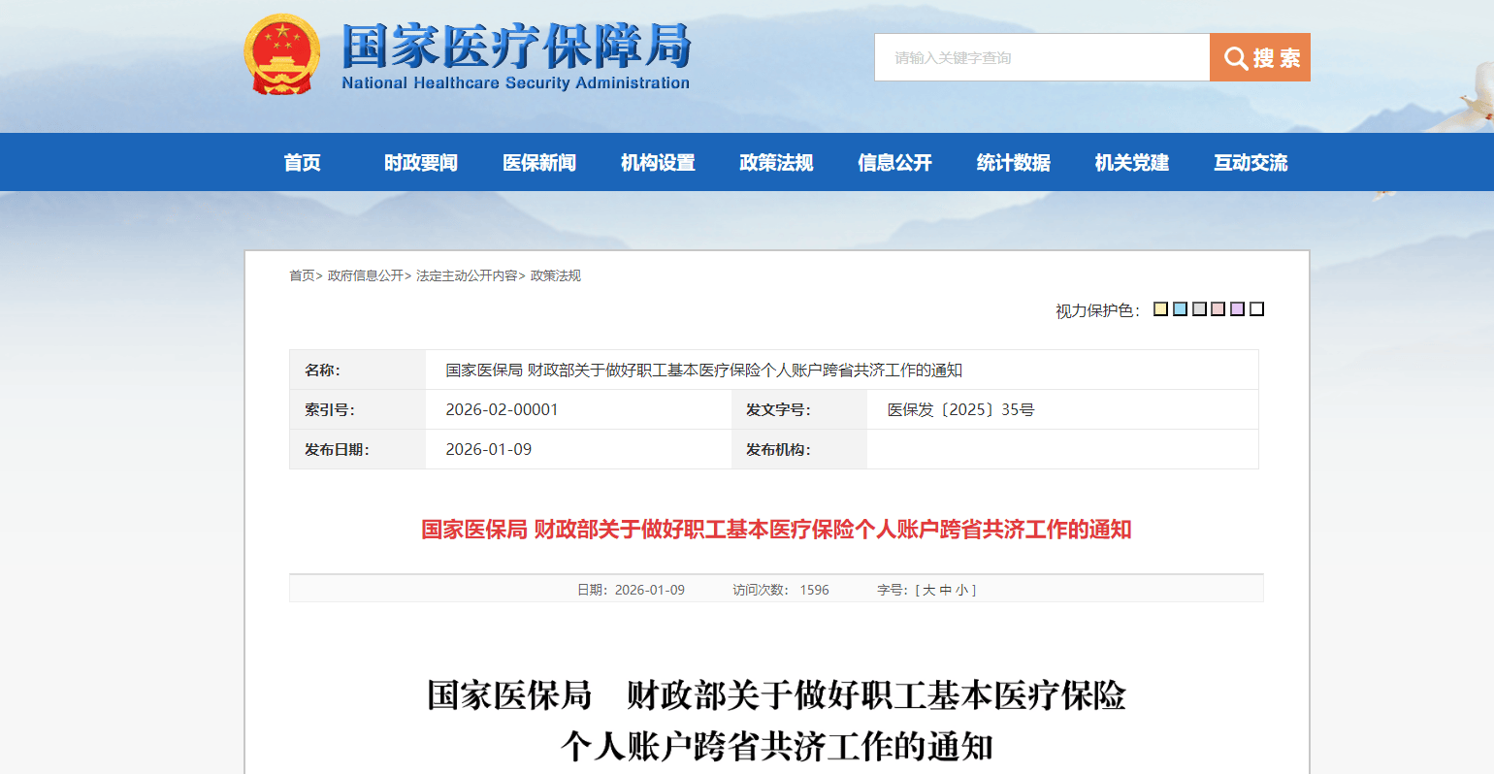The image size is (1494, 774).
Task: Navigate to 统计数据 section
Action: 1013,162
